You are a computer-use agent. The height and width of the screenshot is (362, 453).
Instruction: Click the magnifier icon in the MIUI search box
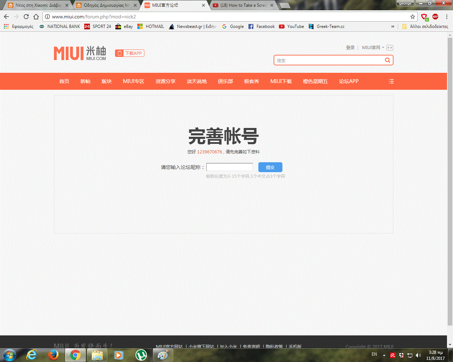coord(388,60)
